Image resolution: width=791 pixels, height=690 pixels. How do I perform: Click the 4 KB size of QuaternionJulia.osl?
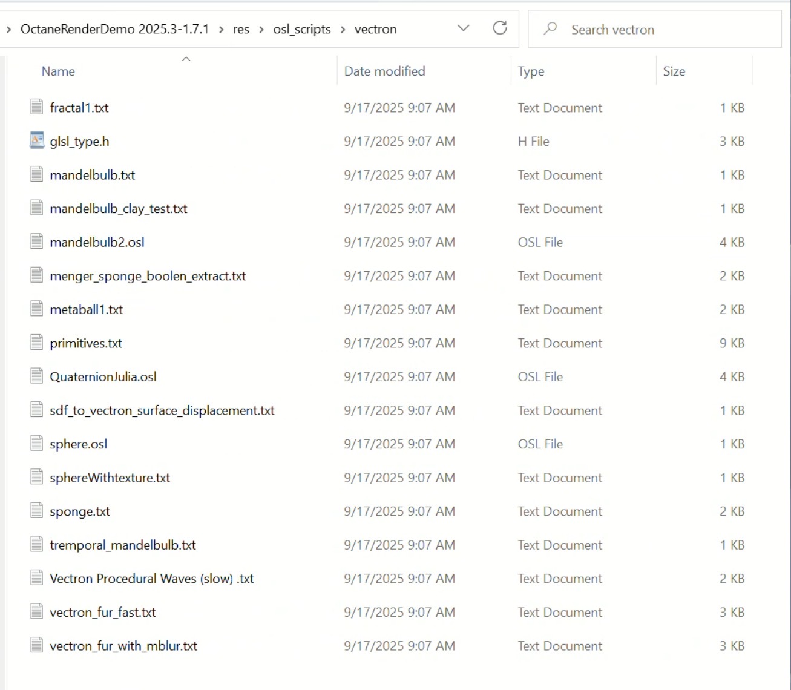point(732,376)
